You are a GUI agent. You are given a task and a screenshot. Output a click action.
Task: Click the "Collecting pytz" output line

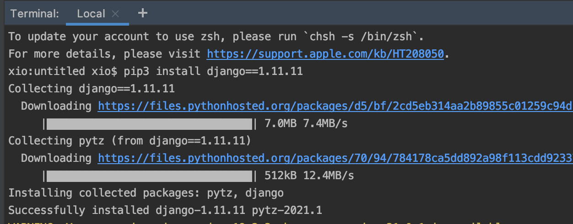click(x=129, y=141)
